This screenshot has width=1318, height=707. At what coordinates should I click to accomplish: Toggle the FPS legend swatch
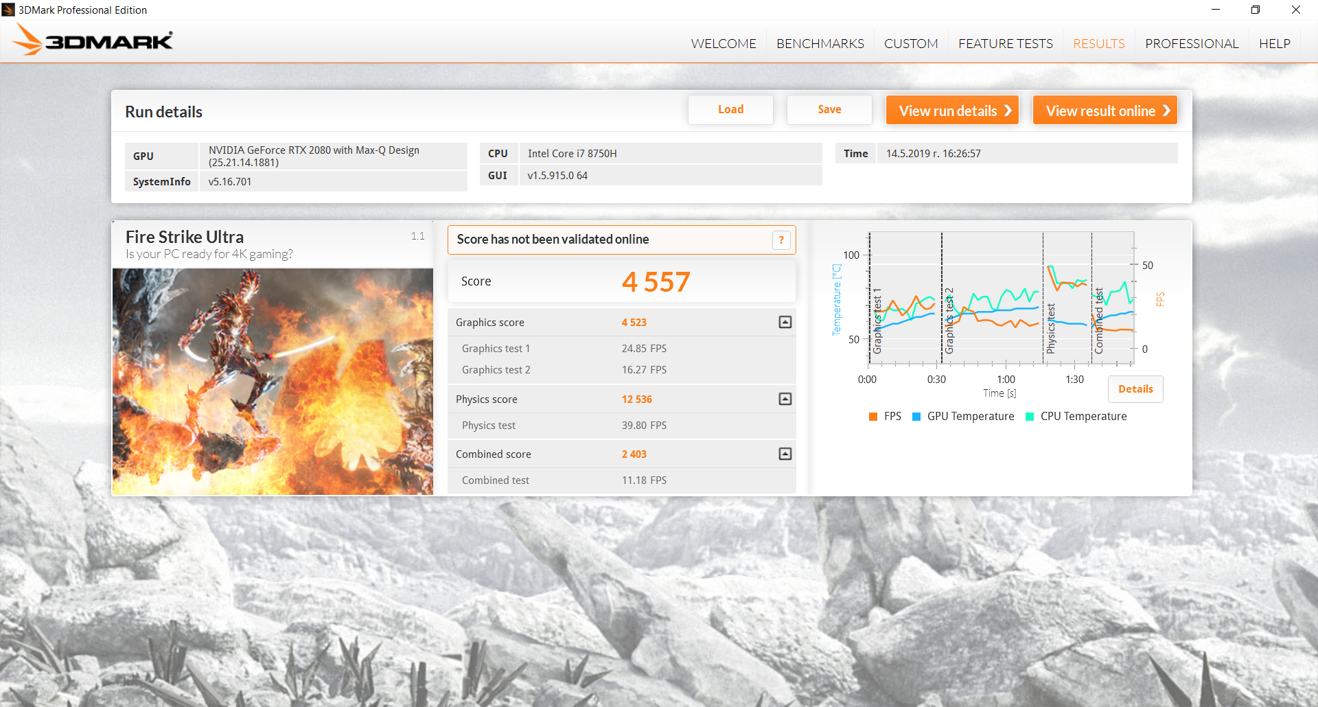coord(873,417)
